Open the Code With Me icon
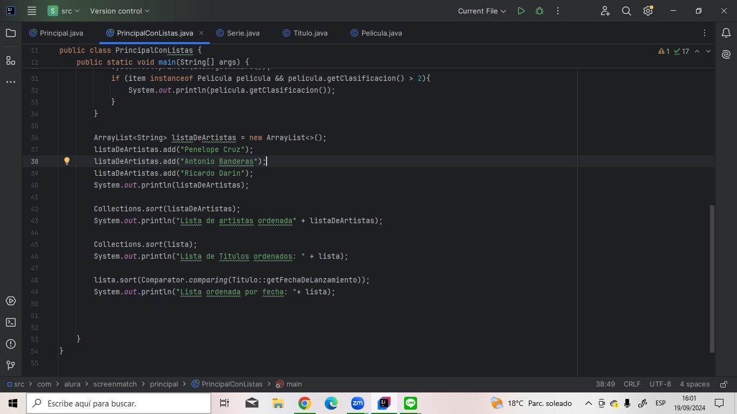This screenshot has width=737, height=414. point(605,11)
